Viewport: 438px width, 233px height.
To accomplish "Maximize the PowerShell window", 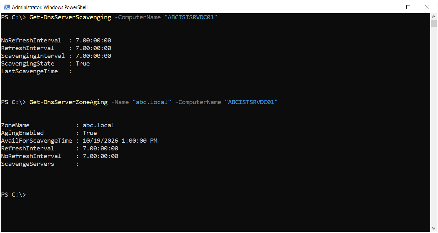I will click(408, 7).
